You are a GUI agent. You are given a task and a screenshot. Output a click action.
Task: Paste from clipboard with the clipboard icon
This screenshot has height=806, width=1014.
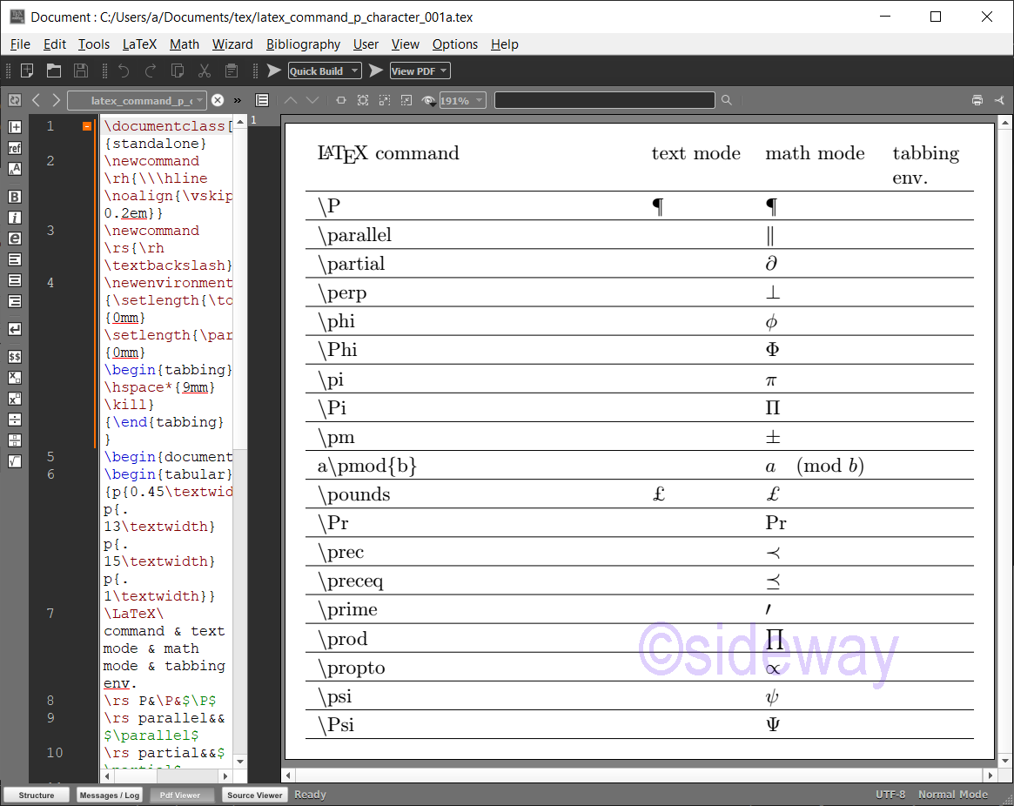coord(232,71)
